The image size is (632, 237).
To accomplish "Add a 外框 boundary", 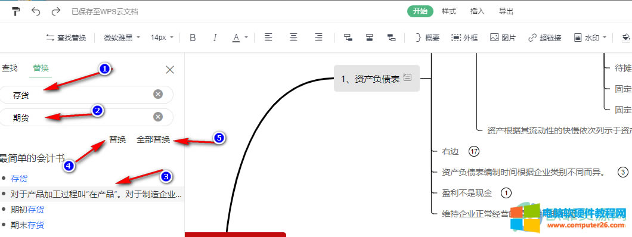I will coord(464,38).
